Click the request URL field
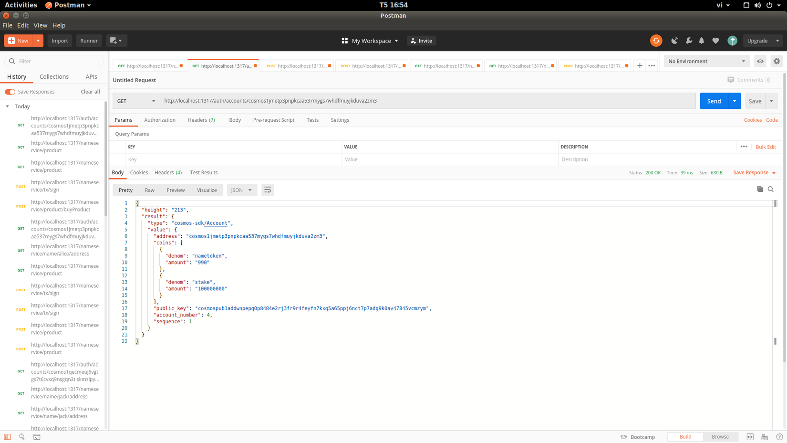The width and height of the screenshot is (787, 443). pos(428,101)
